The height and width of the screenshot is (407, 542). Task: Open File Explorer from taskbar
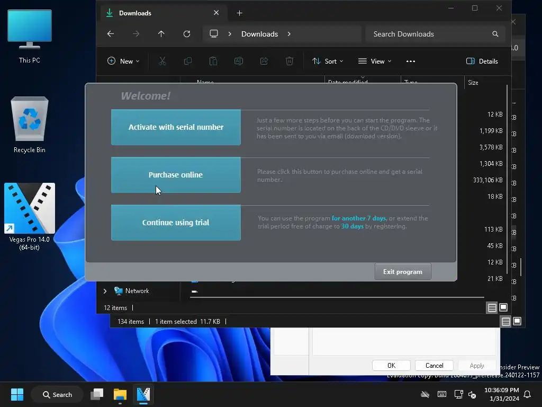pos(120,394)
